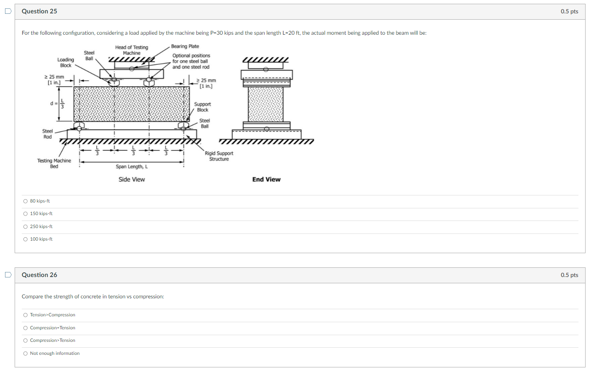The image size is (591, 372).
Task: Click the 'Rigid Support Structure' label
Action: [219, 156]
